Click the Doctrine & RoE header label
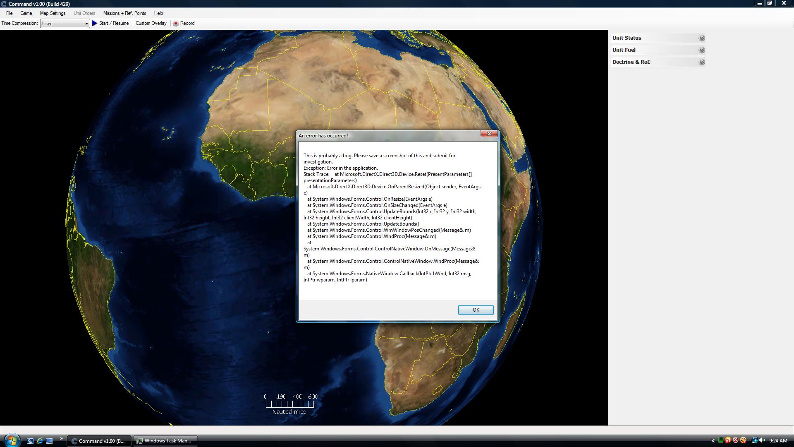The width and height of the screenshot is (794, 447). pyautogui.click(x=631, y=62)
